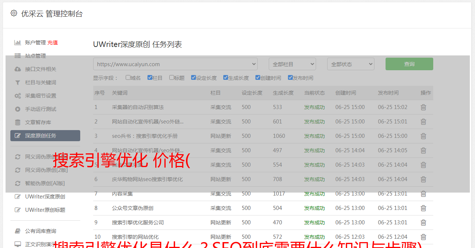
Task: Delete the 搜索引擎优化服务公司 task
Action: coord(423,222)
